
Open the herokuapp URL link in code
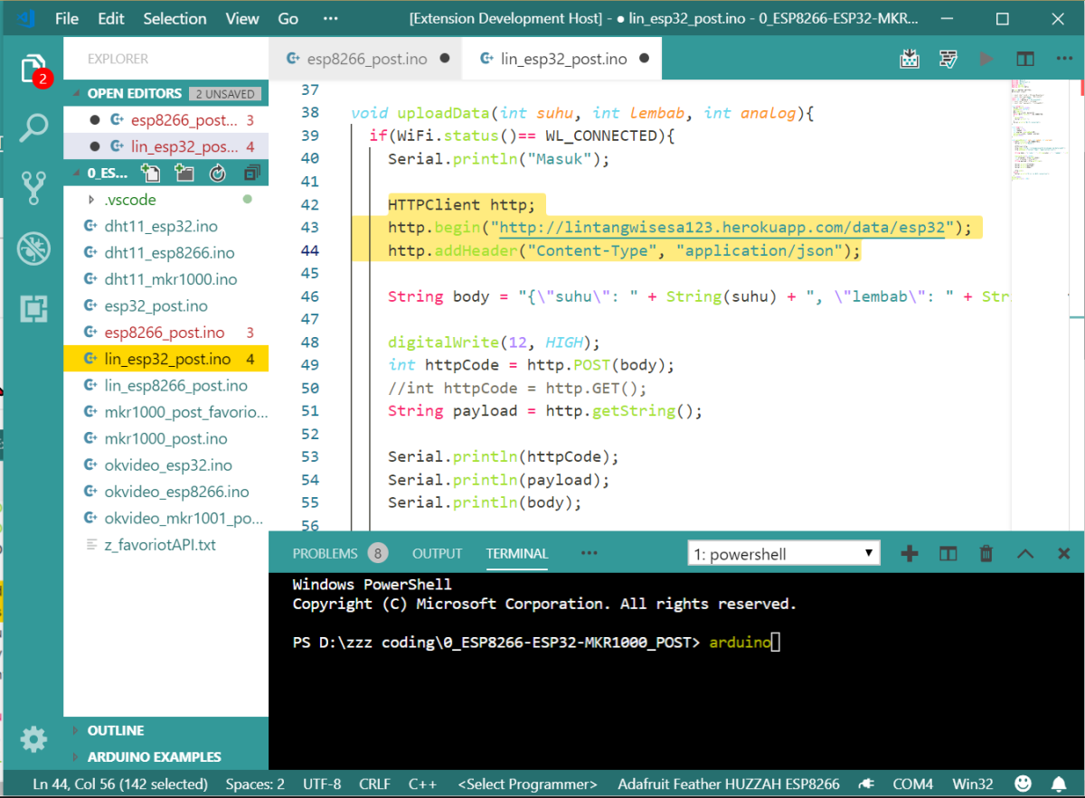pyautogui.click(x=722, y=228)
